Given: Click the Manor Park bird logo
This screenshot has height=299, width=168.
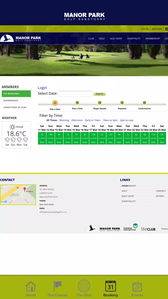Looking at the screenshot, I should pos(7,38).
